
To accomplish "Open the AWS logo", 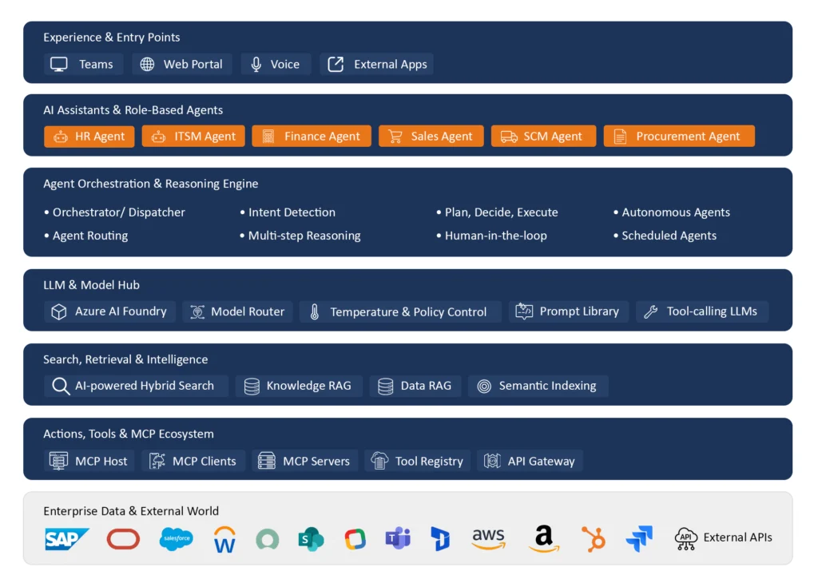I will click(x=488, y=539).
